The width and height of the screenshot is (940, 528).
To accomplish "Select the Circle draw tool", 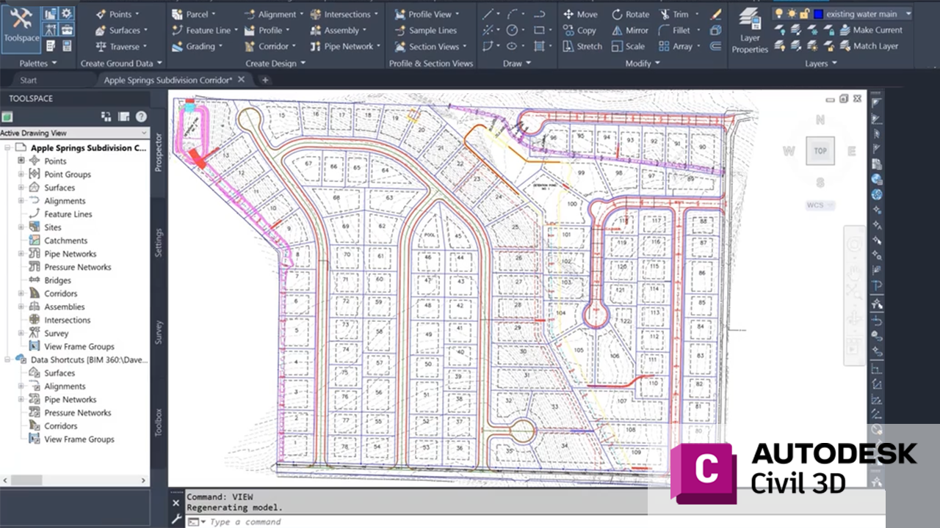I will tap(511, 30).
